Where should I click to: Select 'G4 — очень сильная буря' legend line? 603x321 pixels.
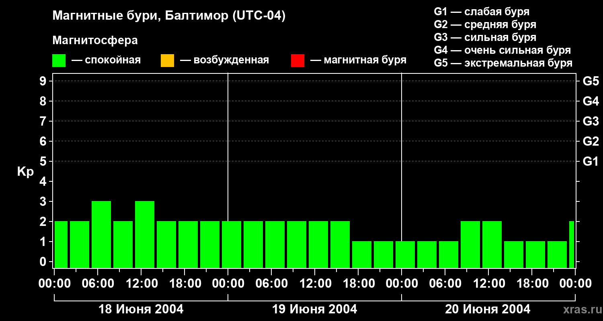coord(503,50)
